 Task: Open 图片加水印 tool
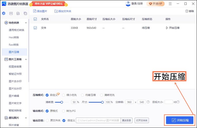tap(15, 88)
